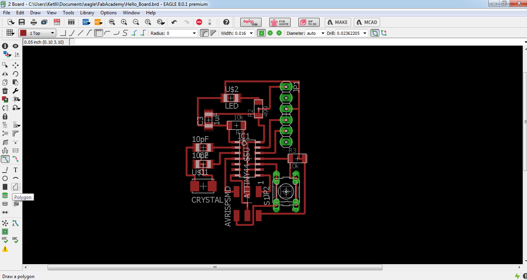
Task: Open the Draw menu
Action: (x=35, y=13)
